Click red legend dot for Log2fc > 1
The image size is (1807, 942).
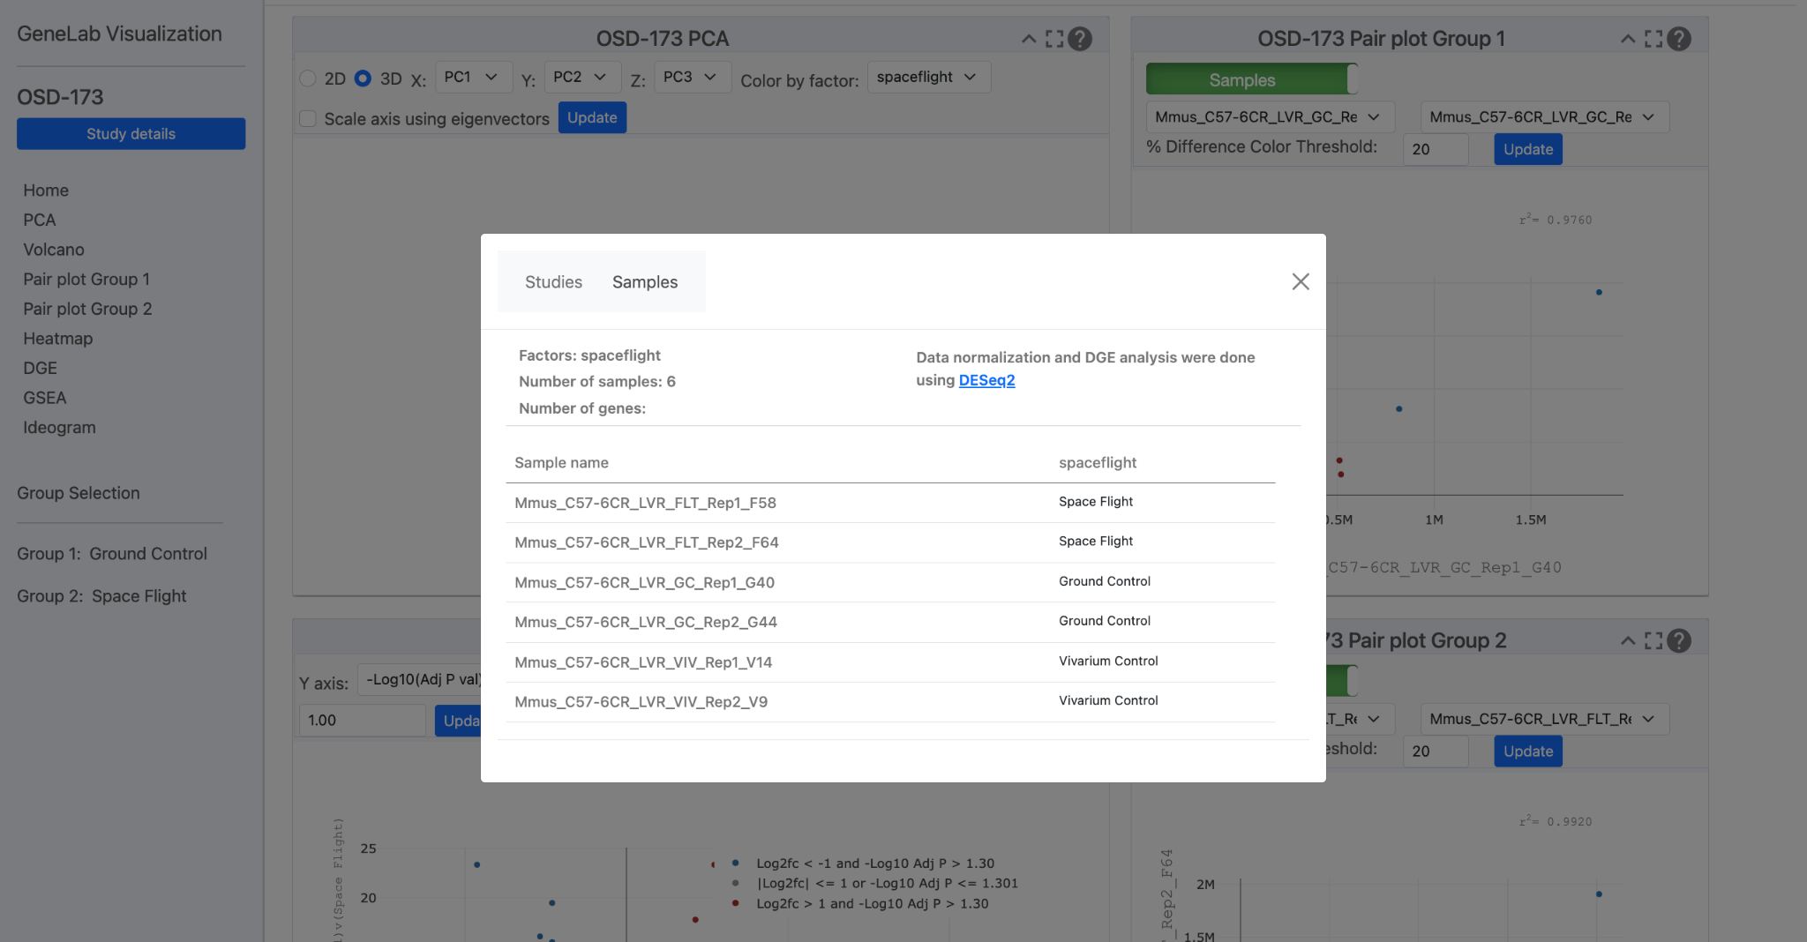[x=735, y=903]
